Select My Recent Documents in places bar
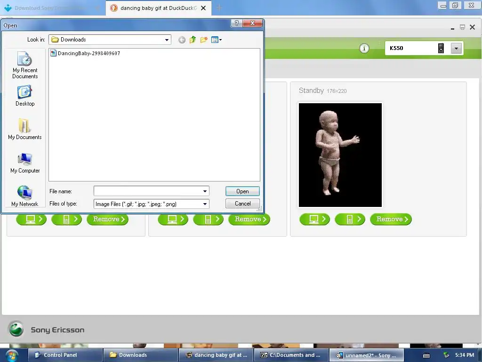 [x=25, y=65]
